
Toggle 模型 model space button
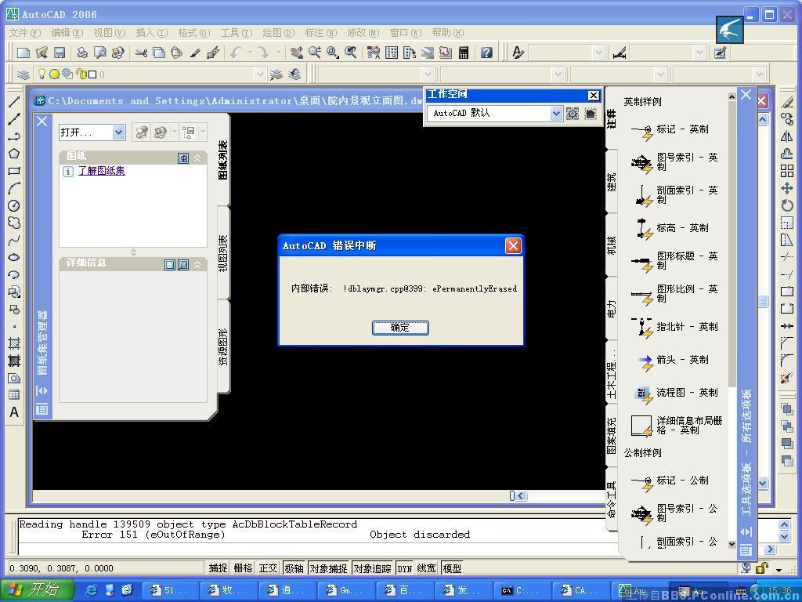tap(452, 568)
